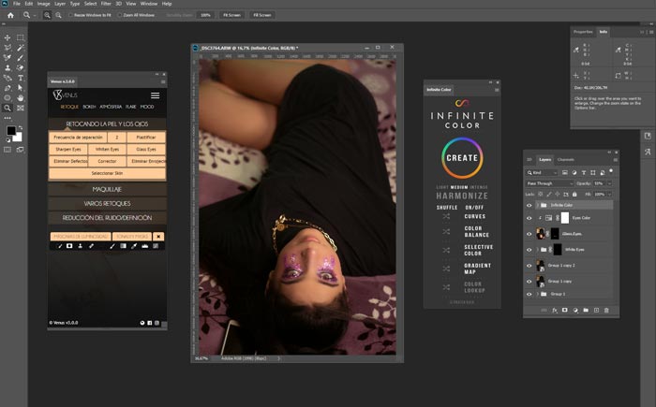Swap foreground and background colors
This screenshot has width=656, height=407.
point(20,127)
